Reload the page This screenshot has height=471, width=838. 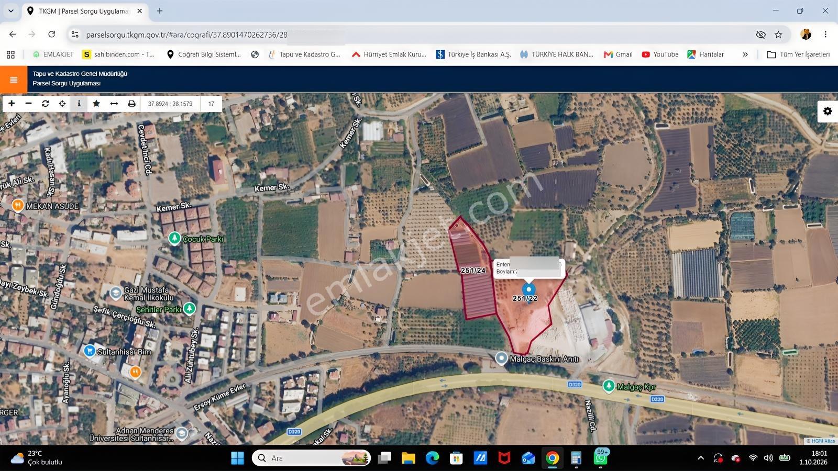tap(51, 35)
